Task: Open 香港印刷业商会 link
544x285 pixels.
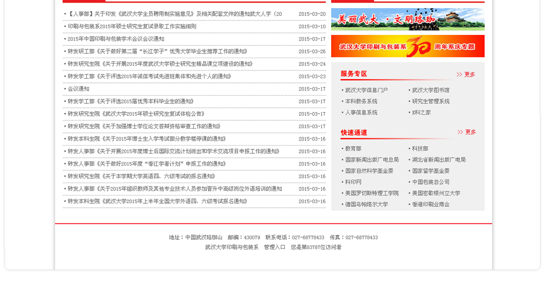Action: click(x=430, y=204)
